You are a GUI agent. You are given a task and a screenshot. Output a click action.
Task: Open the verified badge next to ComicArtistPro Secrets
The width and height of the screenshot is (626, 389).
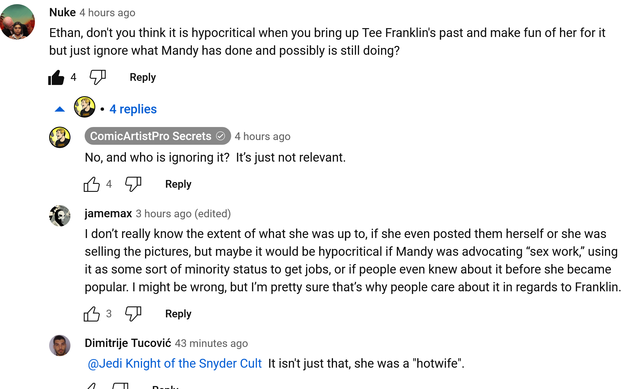(x=221, y=136)
